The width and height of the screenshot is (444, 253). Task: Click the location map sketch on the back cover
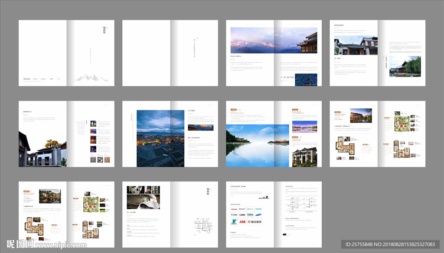[203, 227]
